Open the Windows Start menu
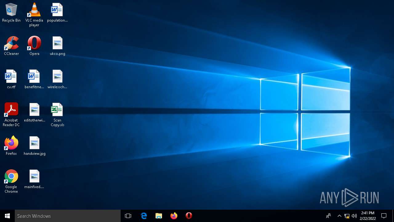The height and width of the screenshot is (222, 394). pyautogui.click(x=7, y=216)
